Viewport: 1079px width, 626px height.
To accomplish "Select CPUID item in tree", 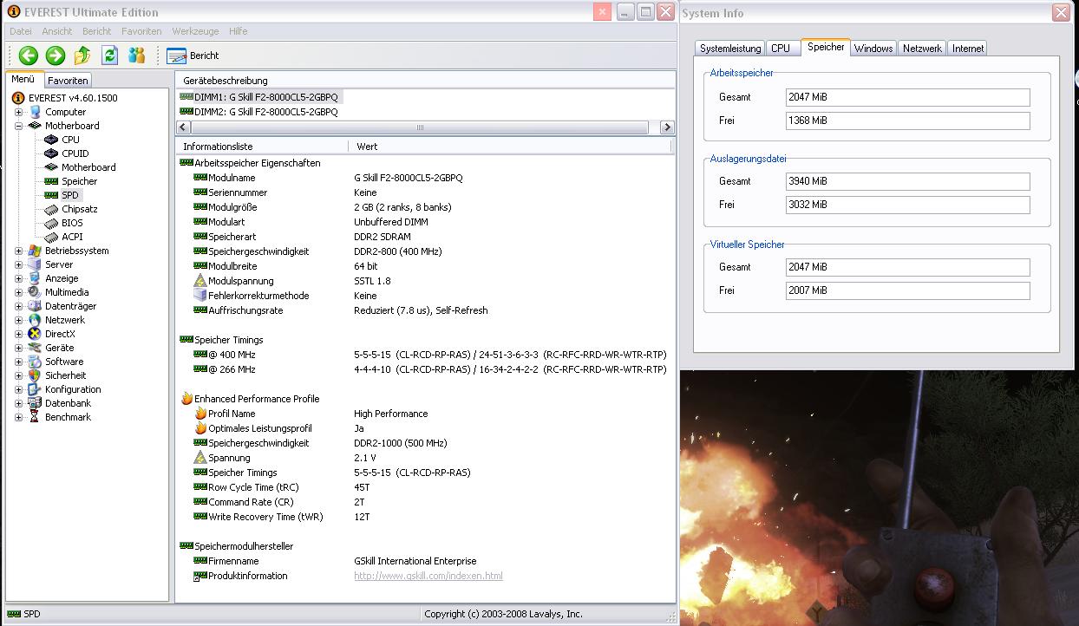I will point(75,153).
